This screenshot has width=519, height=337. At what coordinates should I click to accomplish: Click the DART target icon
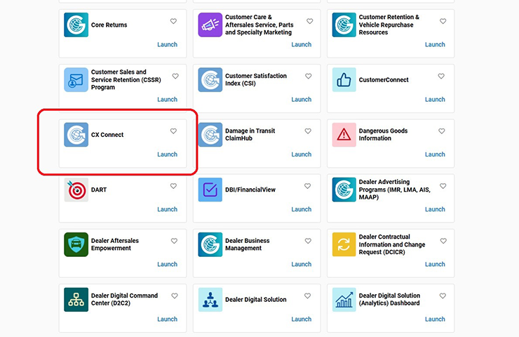(x=76, y=190)
